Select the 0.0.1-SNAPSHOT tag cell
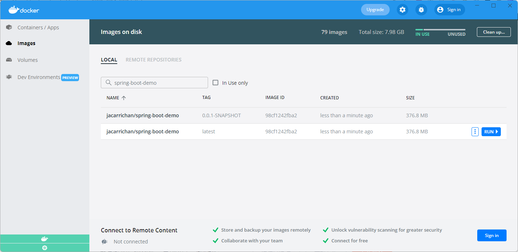Image resolution: width=518 pixels, height=252 pixels. (222, 115)
